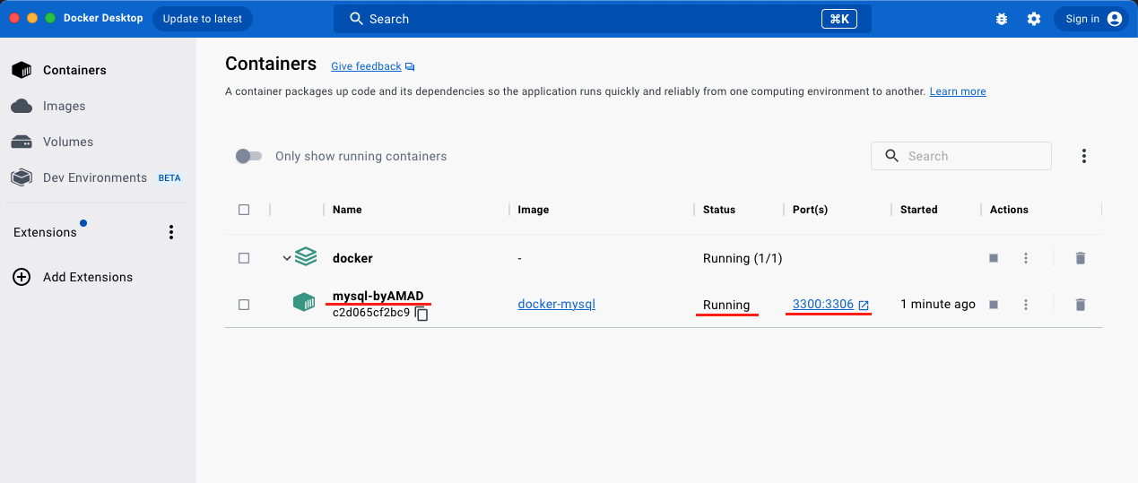
Task: Click the mysql-byAMAD container icon
Action: click(304, 303)
